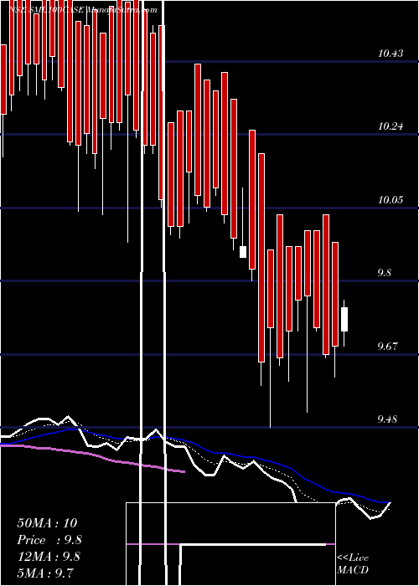
Task: Click the 10.05 price axis label
Action: 391,199
